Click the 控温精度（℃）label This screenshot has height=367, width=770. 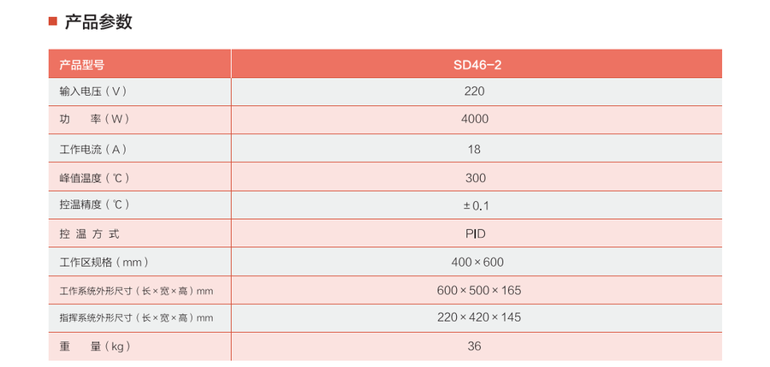[96, 204]
